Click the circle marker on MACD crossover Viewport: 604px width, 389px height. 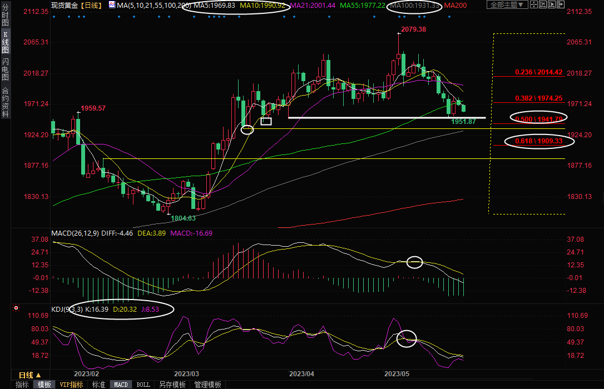click(x=415, y=262)
